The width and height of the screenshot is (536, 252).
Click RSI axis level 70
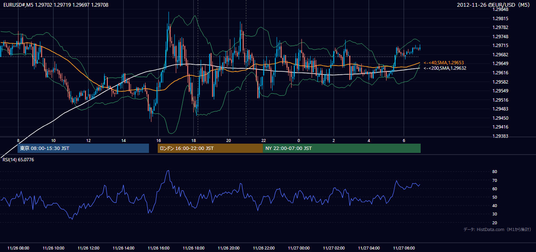[494, 181]
